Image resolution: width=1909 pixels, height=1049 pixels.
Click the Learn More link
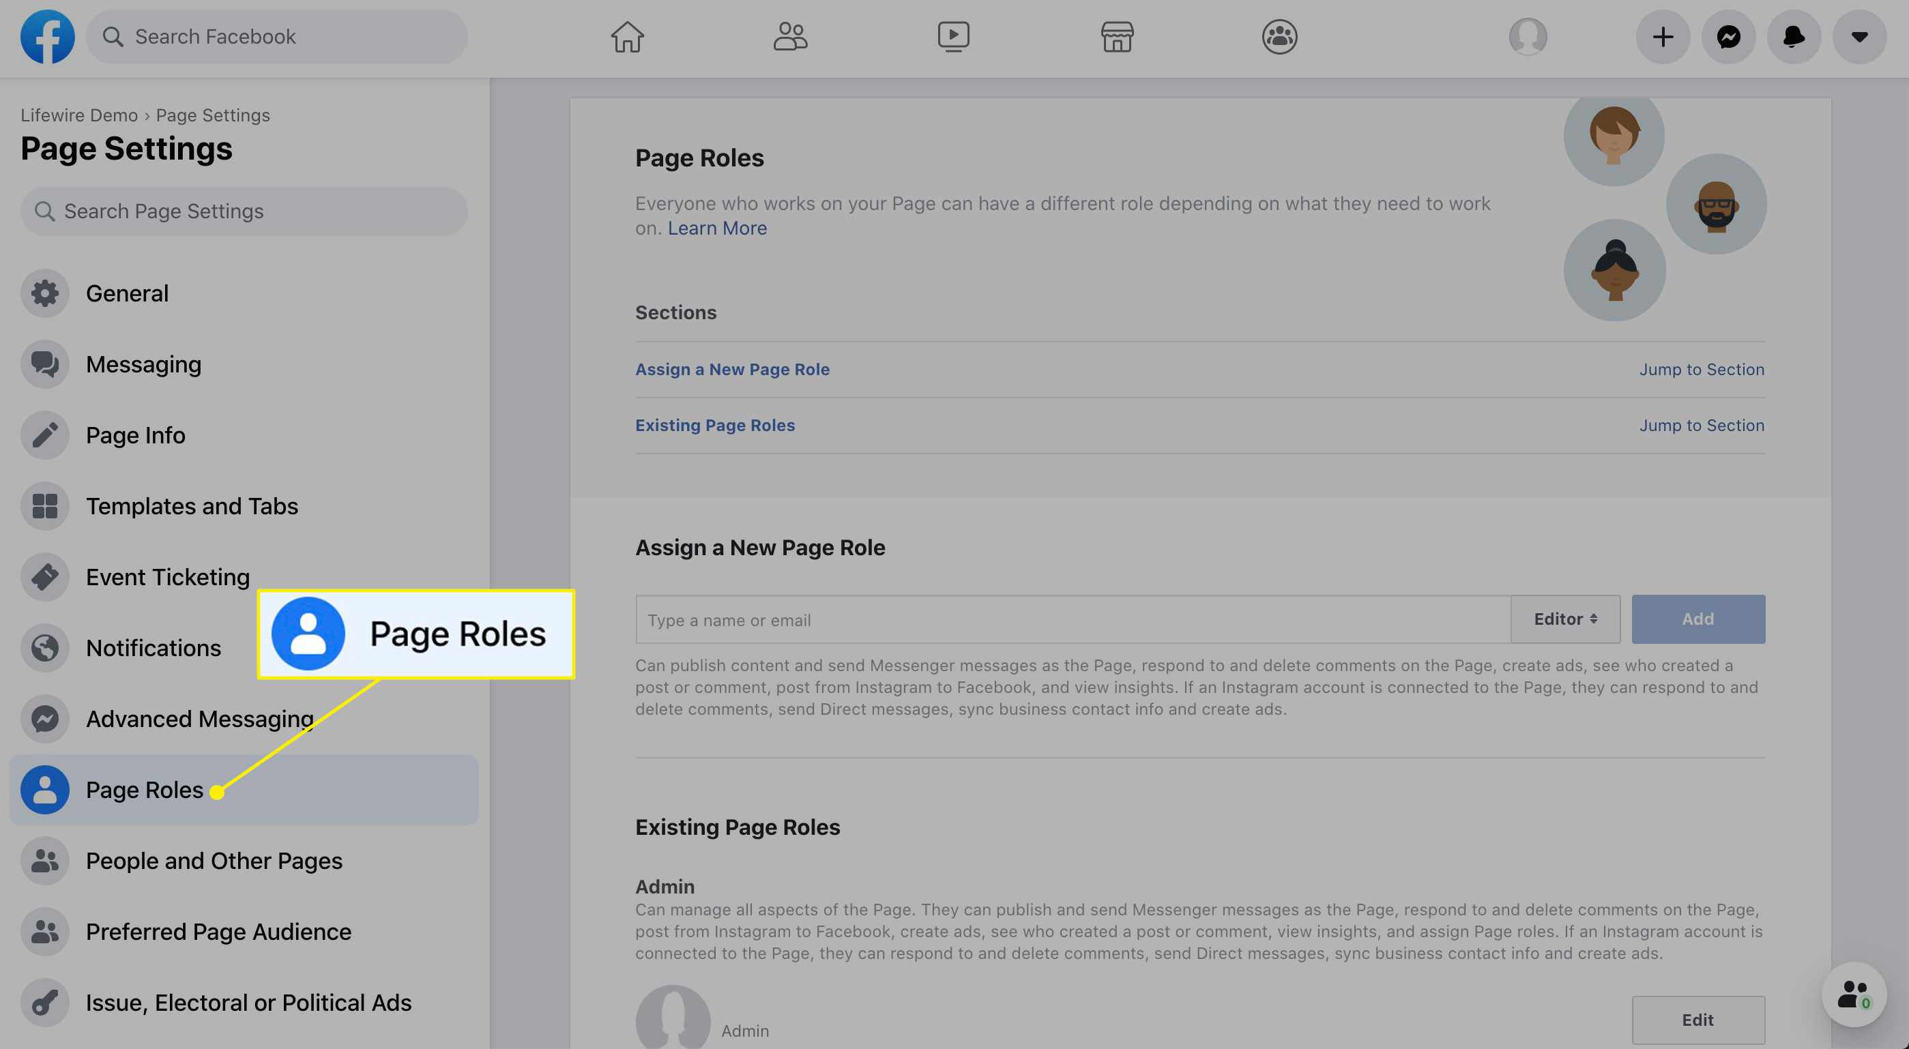coord(717,227)
